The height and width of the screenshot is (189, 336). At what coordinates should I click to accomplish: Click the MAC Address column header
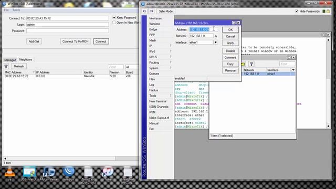pyautogui.click(x=19, y=72)
